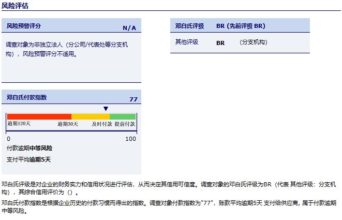This screenshot has width=342, height=220.
Task: Select the 付款逾期中等风险 text
Action: pos(29,148)
